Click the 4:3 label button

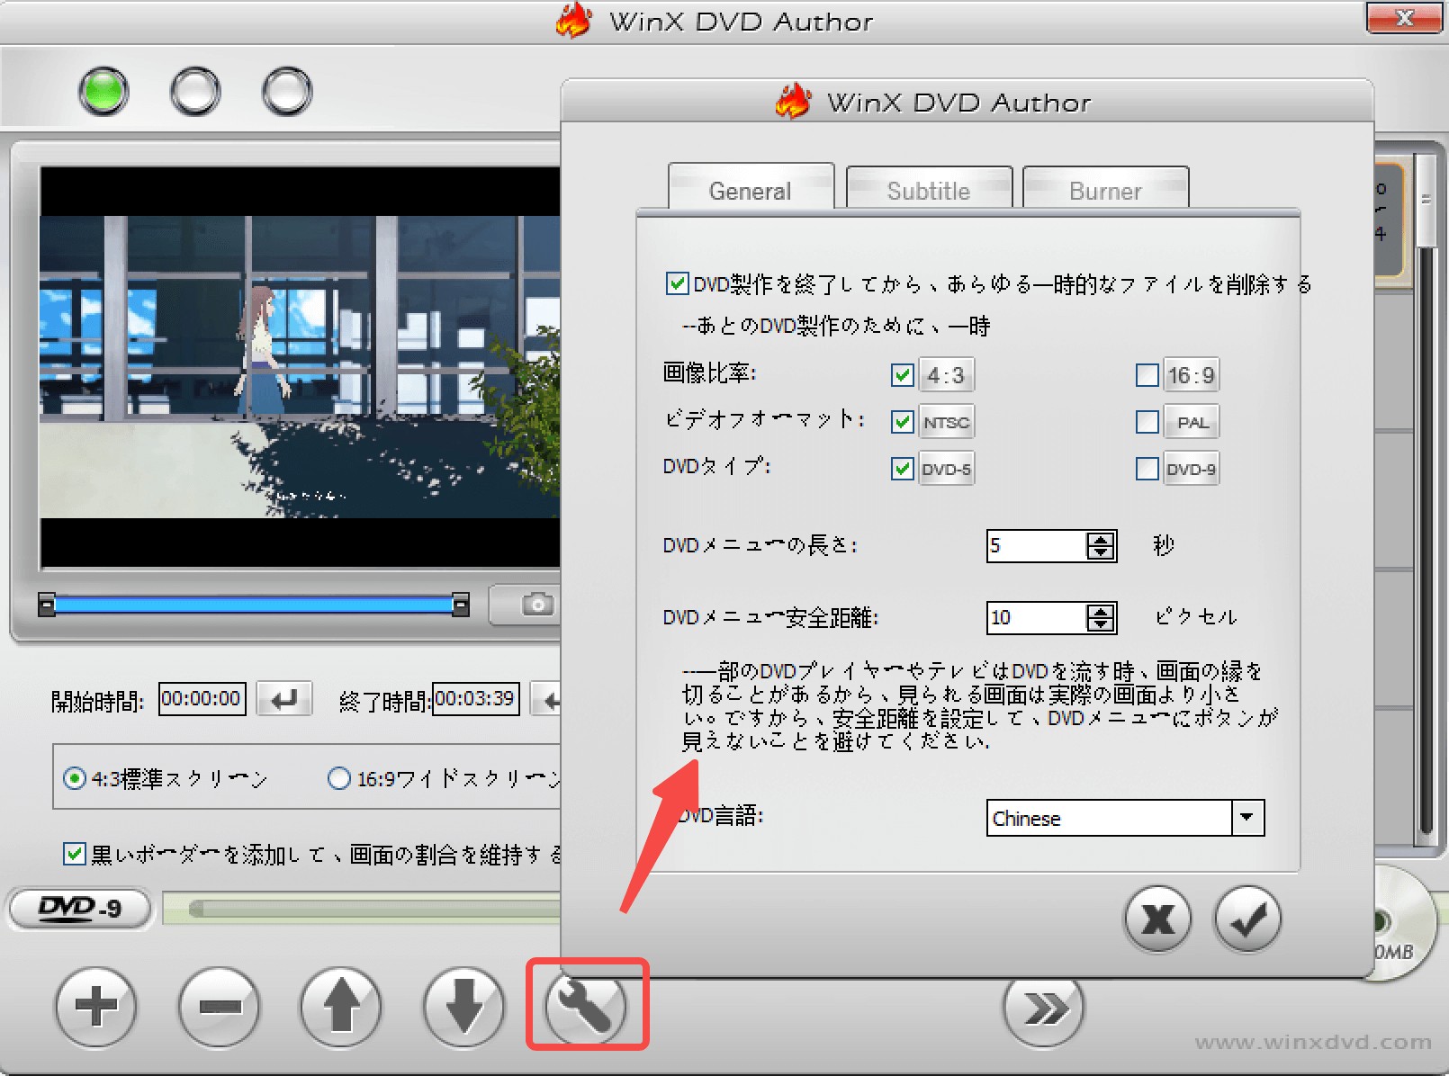coord(946,375)
